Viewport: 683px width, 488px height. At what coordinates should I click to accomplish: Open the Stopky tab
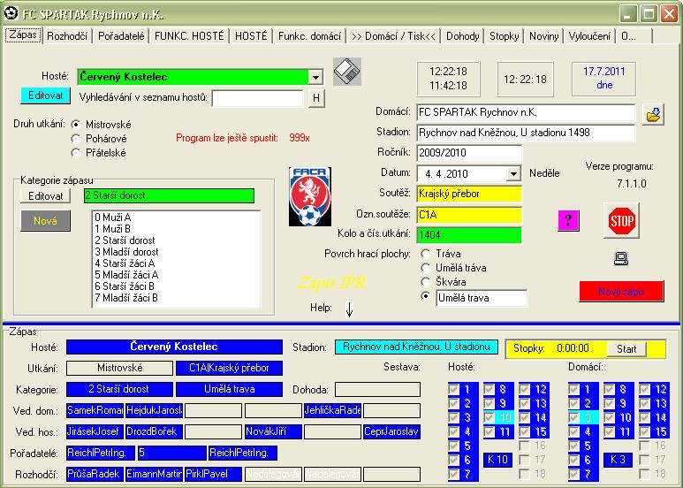[505, 36]
